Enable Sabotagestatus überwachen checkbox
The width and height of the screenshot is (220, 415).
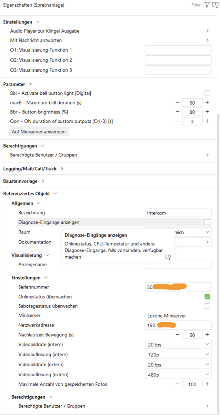(207, 306)
